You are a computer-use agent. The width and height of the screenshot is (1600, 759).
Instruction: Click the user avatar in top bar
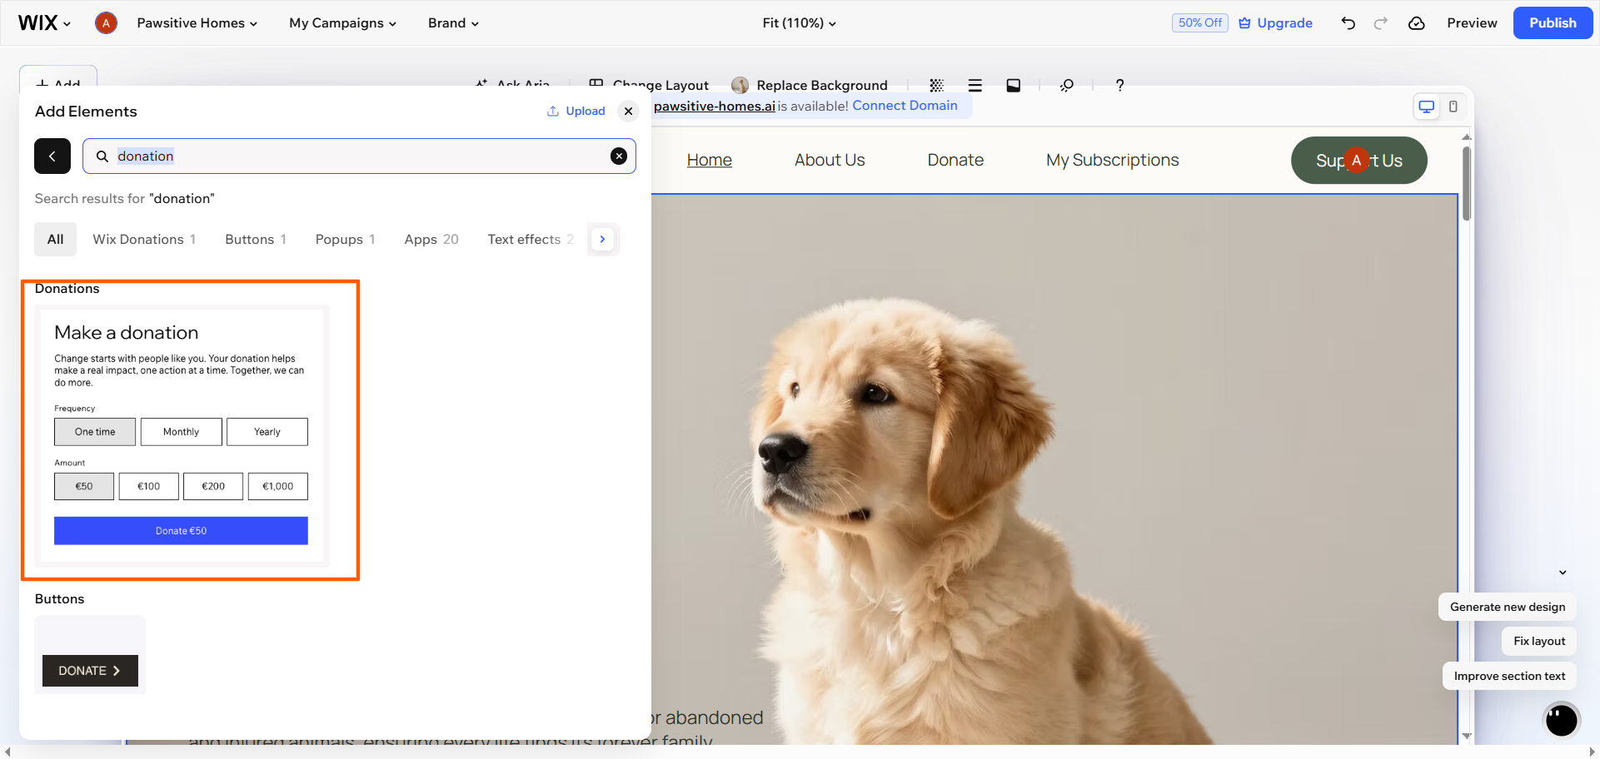pos(106,23)
